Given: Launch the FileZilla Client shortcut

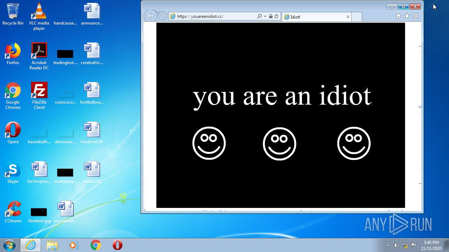Looking at the screenshot, I should 39,96.
